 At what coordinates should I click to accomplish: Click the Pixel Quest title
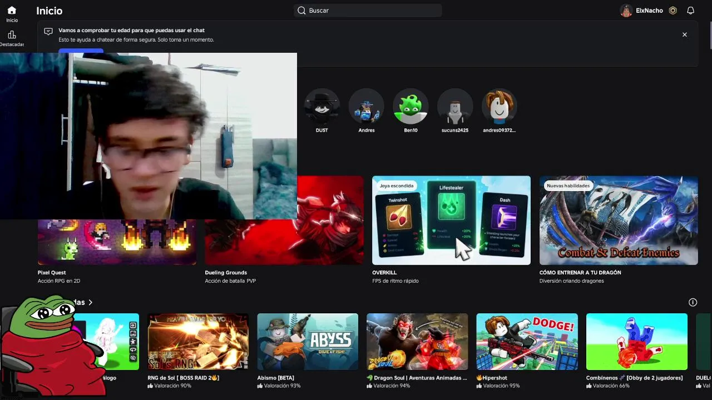pyautogui.click(x=52, y=273)
